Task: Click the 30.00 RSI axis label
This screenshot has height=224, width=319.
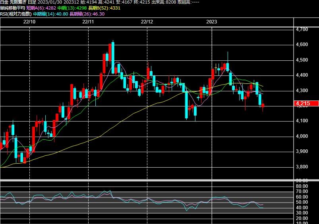Action: coord(302,213)
